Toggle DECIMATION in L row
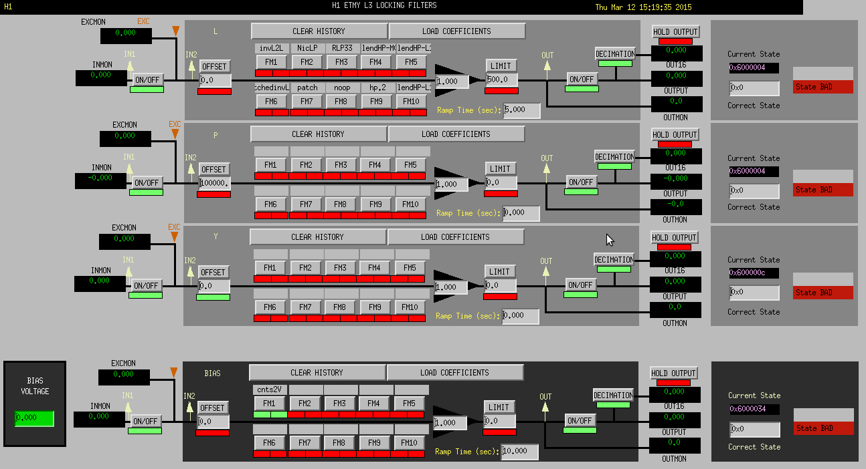 coord(616,54)
